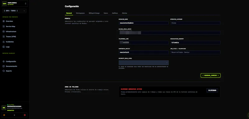This screenshot has width=249, height=119.
Task: Click the Infrastructure icon in sidebar
Action: click(4, 31)
